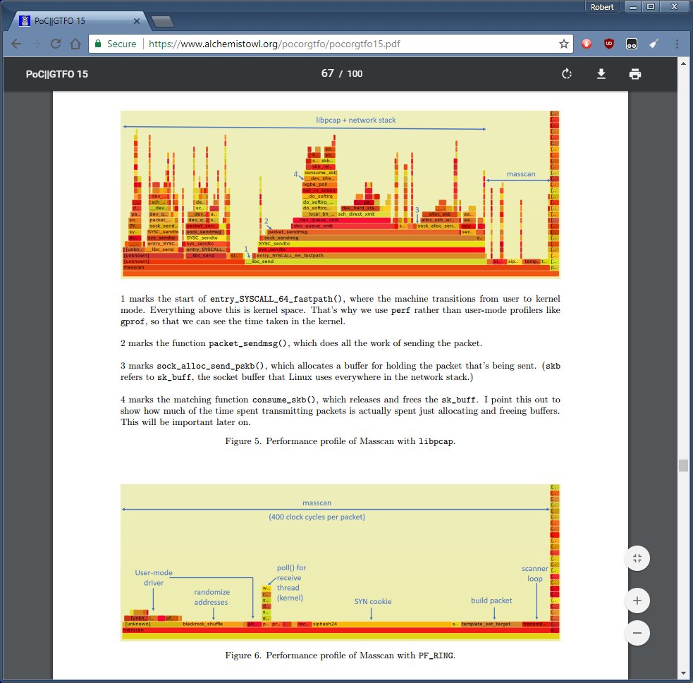Open Chrome's three-dot menu
This screenshot has width=693, height=683.
pyautogui.click(x=677, y=44)
